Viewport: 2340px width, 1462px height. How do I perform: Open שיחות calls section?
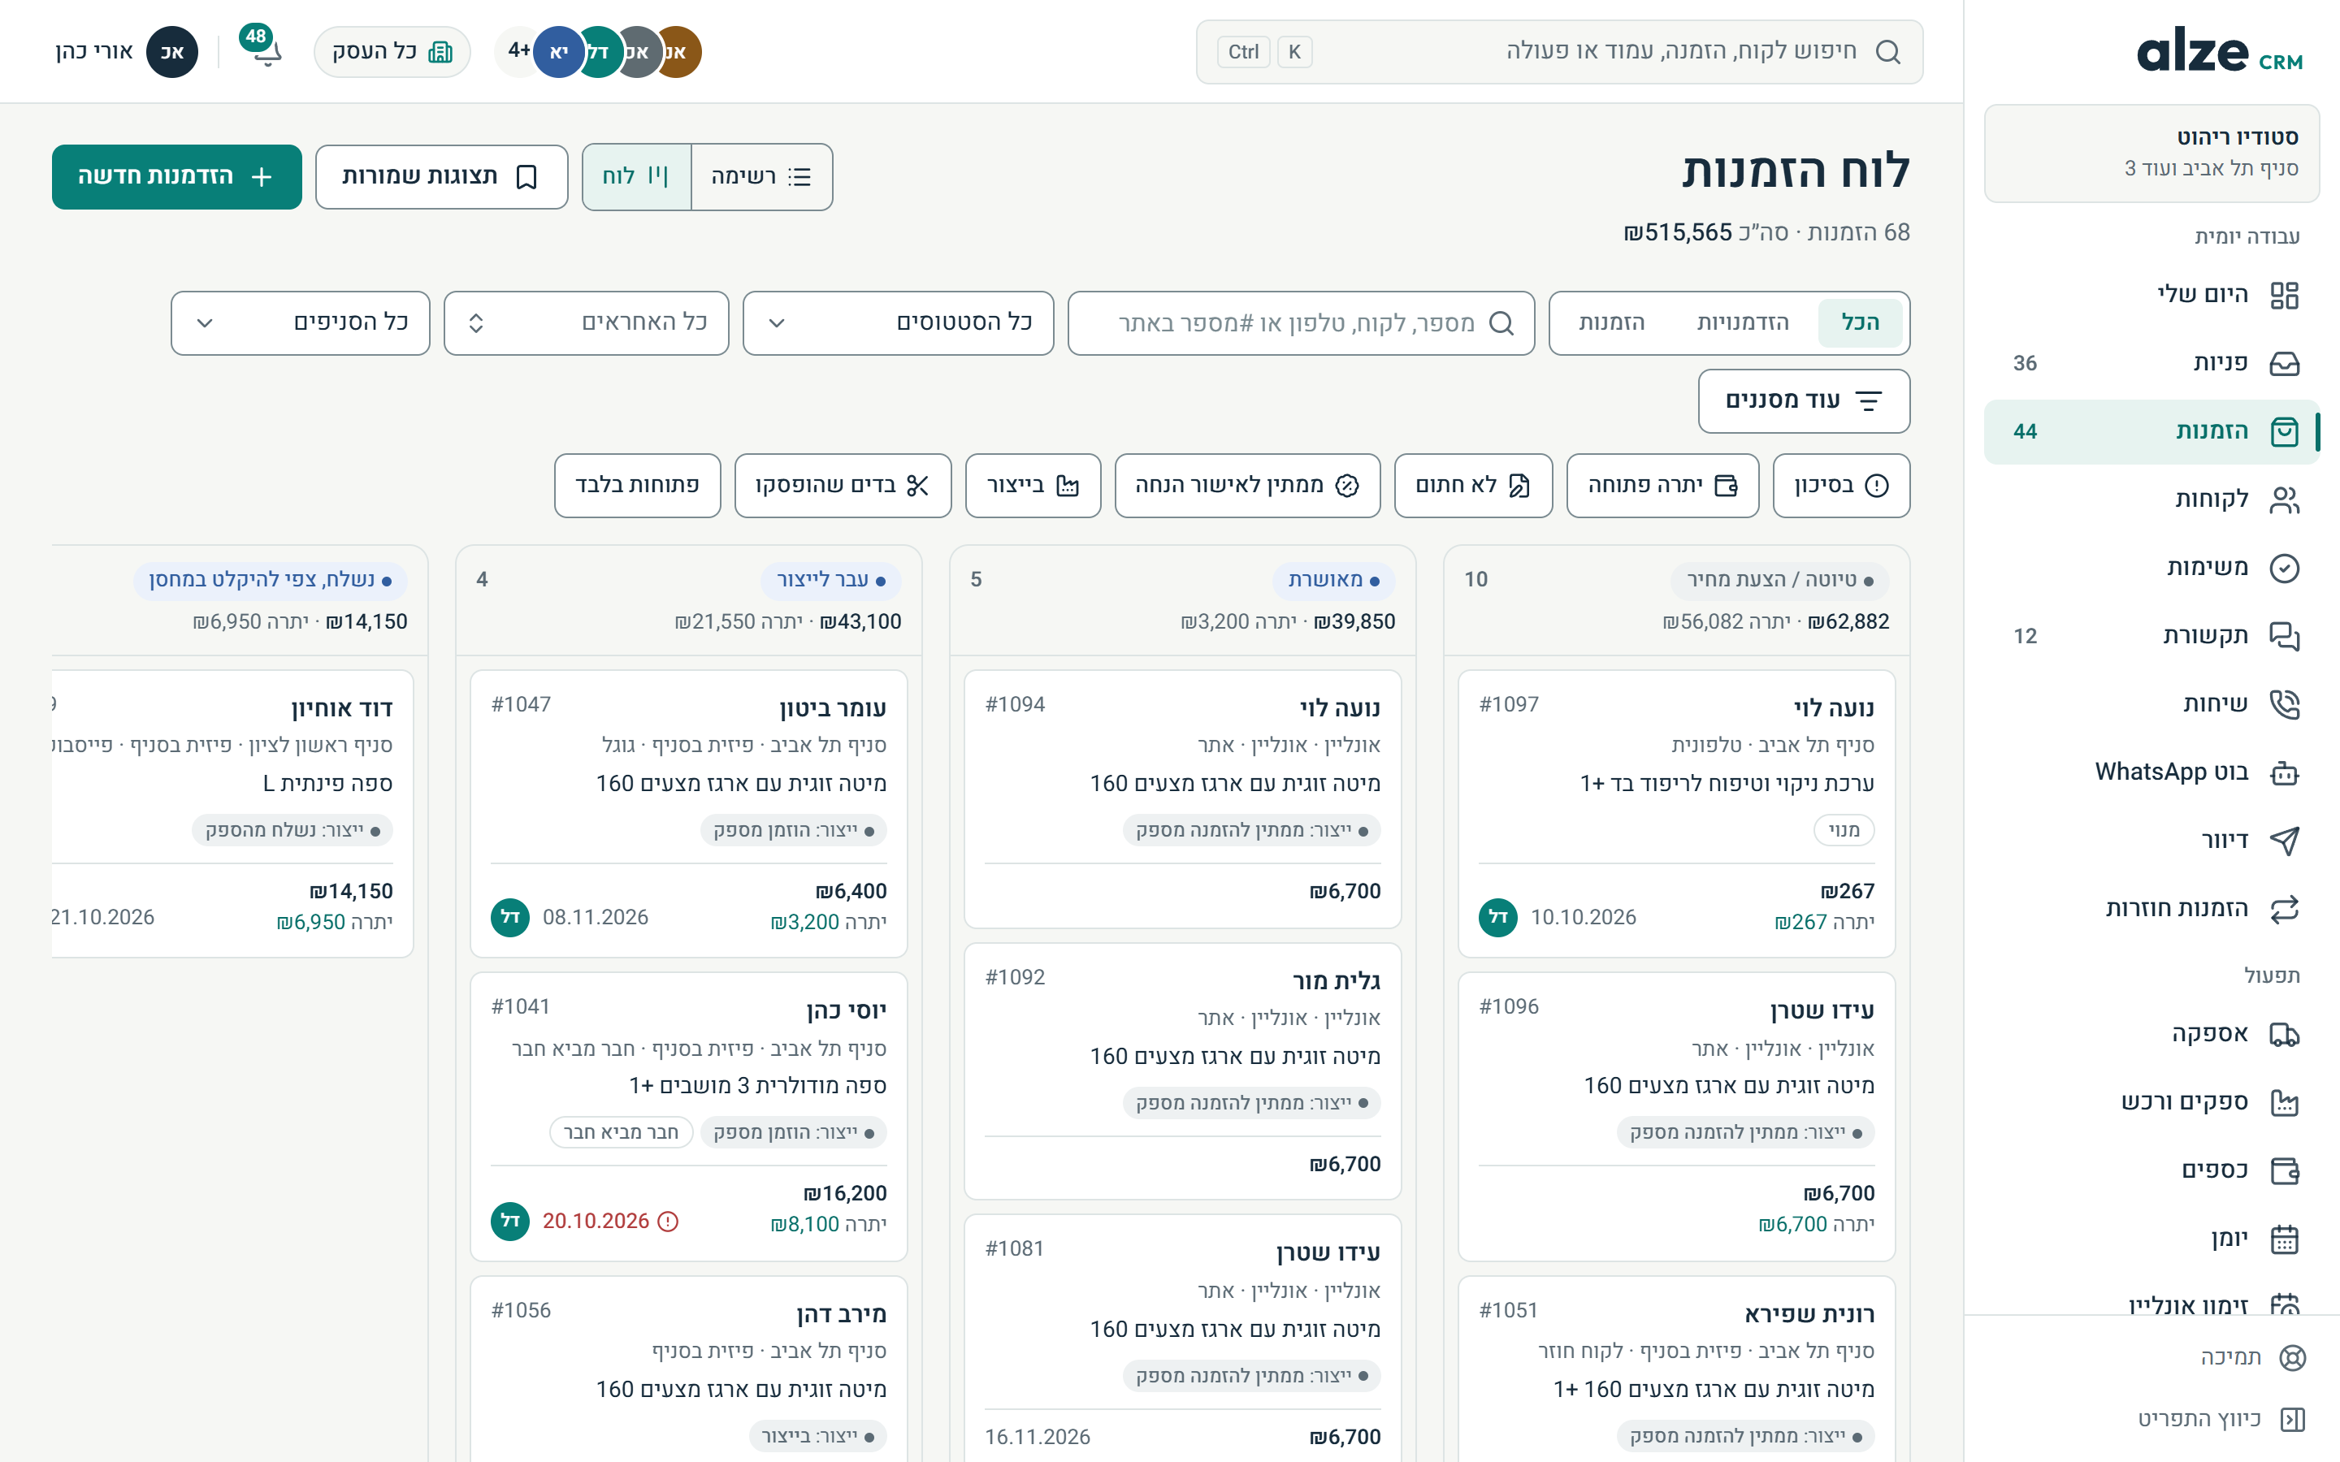[x=2151, y=704]
